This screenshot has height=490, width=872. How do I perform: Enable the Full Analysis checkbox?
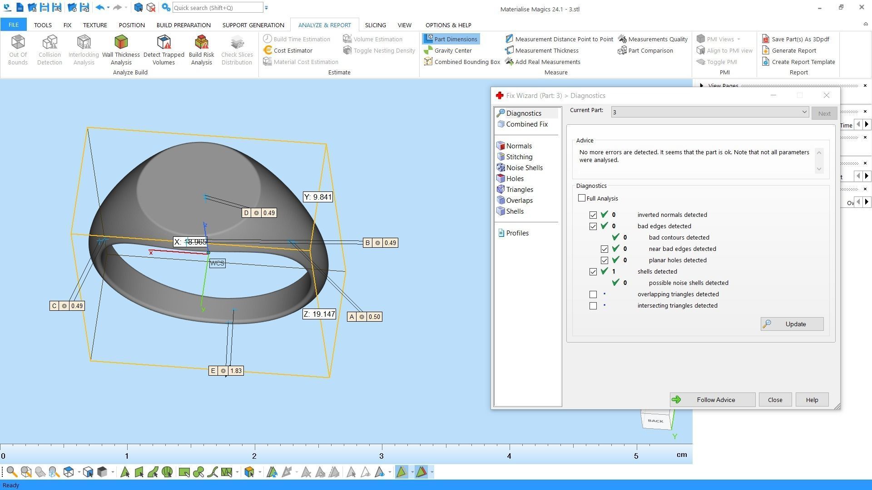point(582,198)
